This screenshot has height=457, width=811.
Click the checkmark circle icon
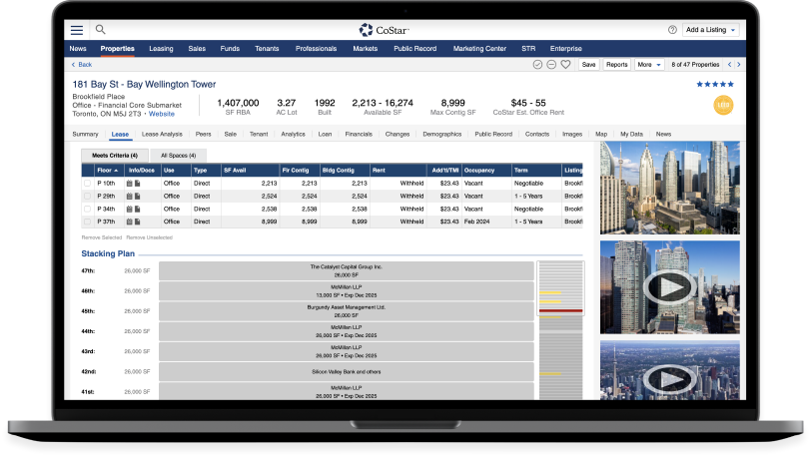(538, 65)
